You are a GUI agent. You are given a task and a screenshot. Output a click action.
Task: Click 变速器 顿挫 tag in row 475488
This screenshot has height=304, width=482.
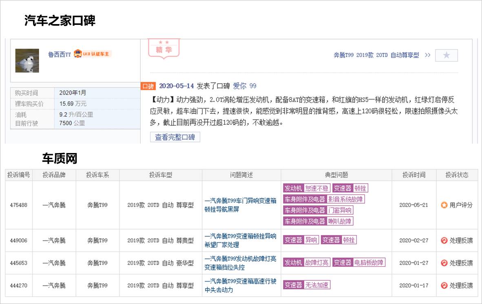click(x=350, y=188)
